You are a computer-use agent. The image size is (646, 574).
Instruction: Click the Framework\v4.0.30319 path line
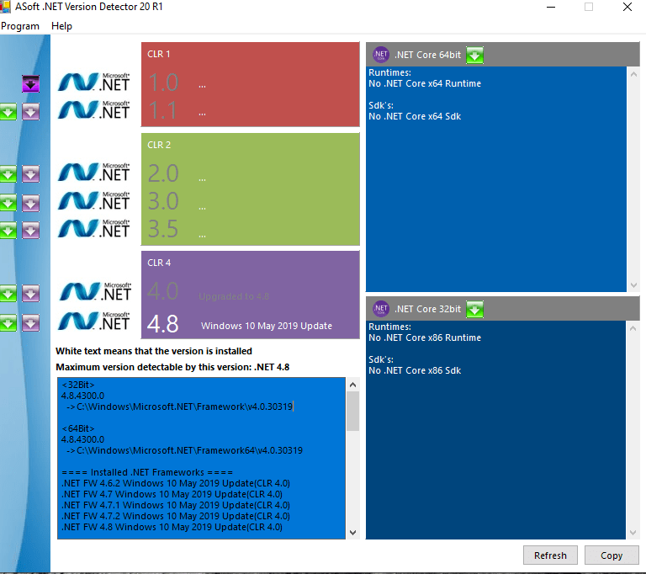point(180,407)
